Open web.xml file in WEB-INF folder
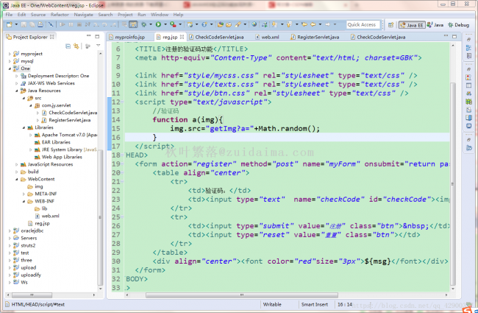The width and height of the screenshot is (478, 313). tap(49, 216)
